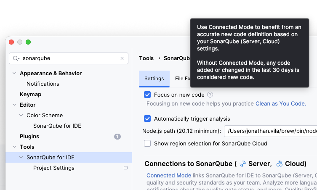
Task: Click the SonarQube Cloud icon in the Connections heading
Action: pyautogui.click(x=280, y=164)
